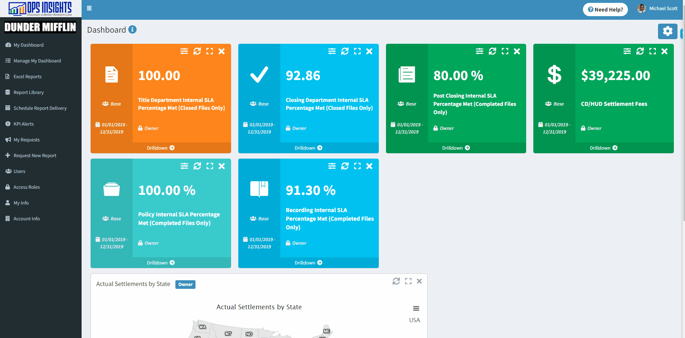Click Drilldown on Title Department card
Viewport: 685px width, 338px height.
point(161,148)
